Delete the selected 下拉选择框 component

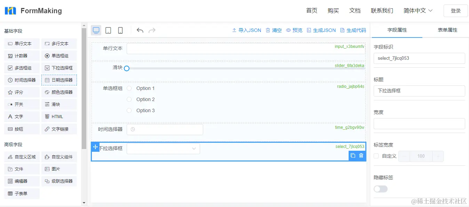pyautogui.click(x=361, y=156)
